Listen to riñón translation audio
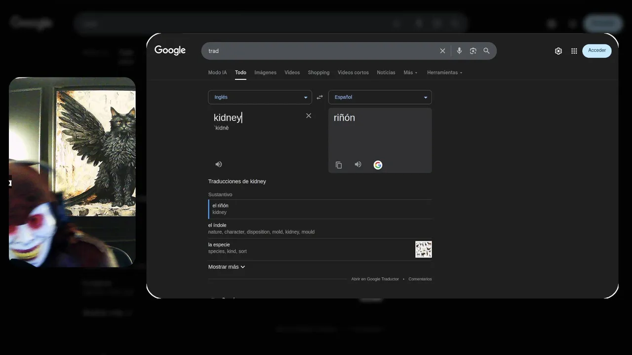 (x=358, y=165)
